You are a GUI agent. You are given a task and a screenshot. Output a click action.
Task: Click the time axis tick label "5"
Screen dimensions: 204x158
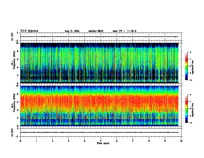click(x=101, y=141)
